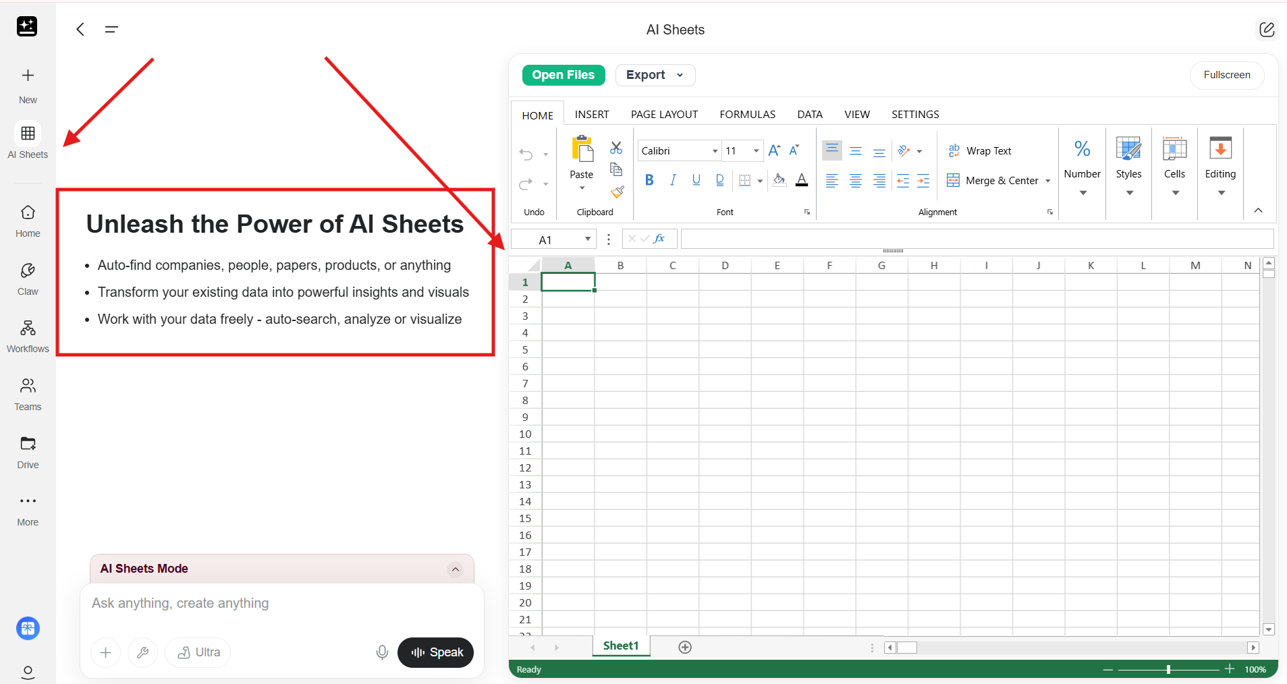Switch to the FORMULAS ribbon tab
Image resolution: width=1287 pixels, height=684 pixels.
tap(747, 115)
